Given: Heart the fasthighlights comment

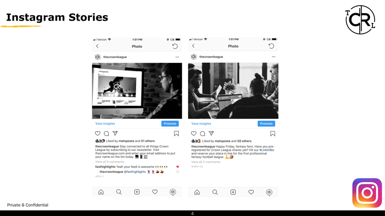Looking at the screenshot, I should pos(177,167).
